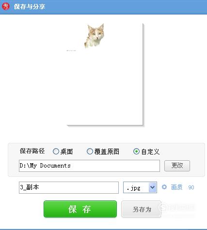207x230 pixels.
Task: Click the 保存与分享 title text
Action: [30, 7]
